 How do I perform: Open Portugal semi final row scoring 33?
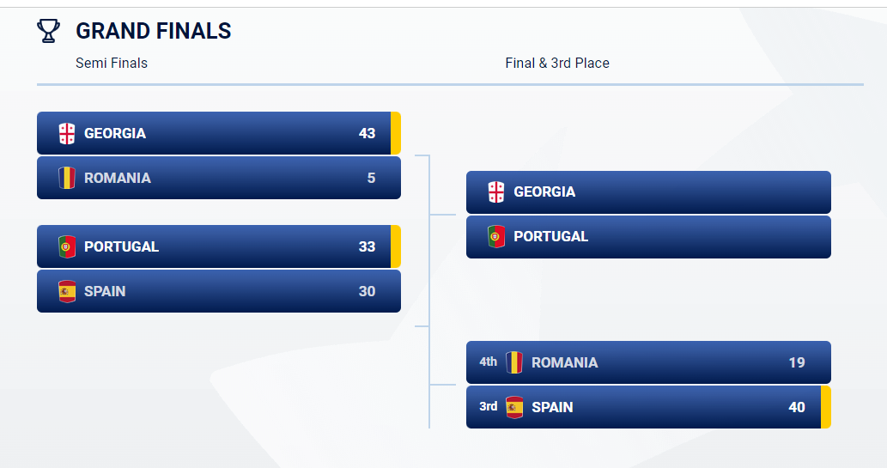[219, 246]
